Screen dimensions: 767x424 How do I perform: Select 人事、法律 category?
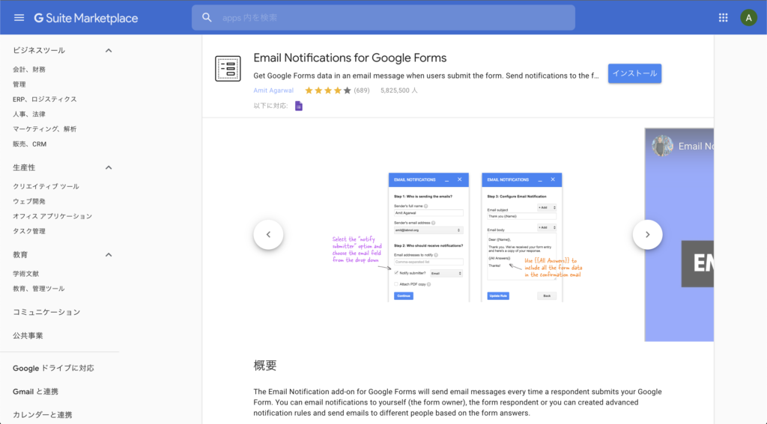[x=29, y=114]
